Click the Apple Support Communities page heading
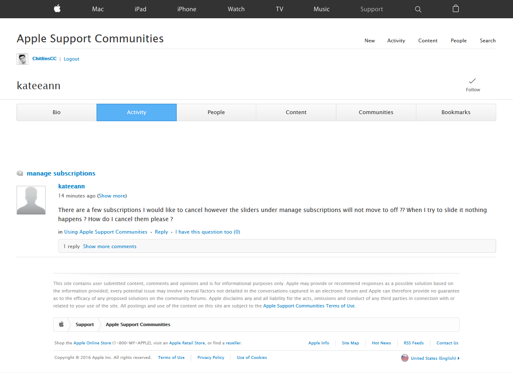Screen dimensions: 513x373 pos(90,39)
